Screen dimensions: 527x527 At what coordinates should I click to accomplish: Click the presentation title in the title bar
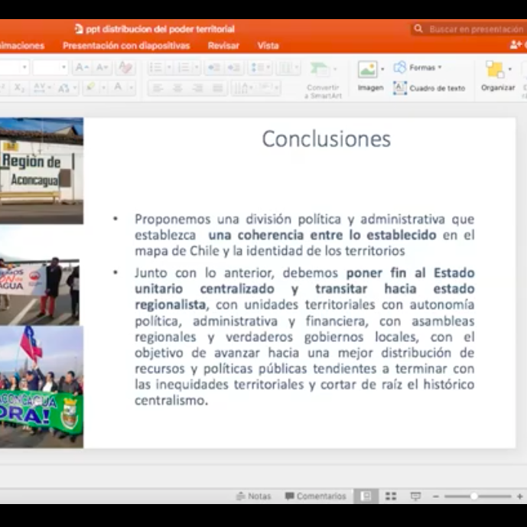click(160, 29)
